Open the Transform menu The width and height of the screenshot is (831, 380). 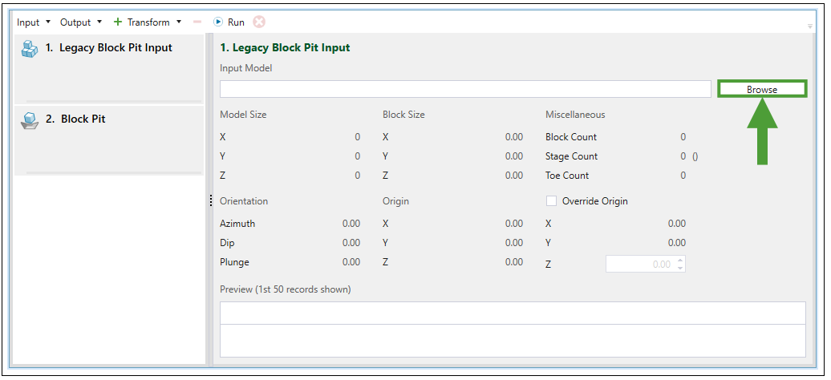click(148, 22)
